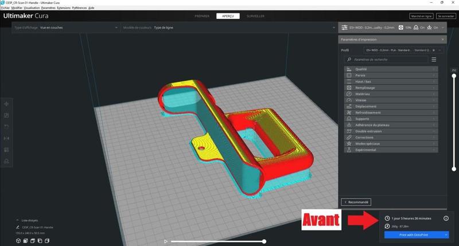Select the Mirror tool in left toolbar

coord(6,138)
